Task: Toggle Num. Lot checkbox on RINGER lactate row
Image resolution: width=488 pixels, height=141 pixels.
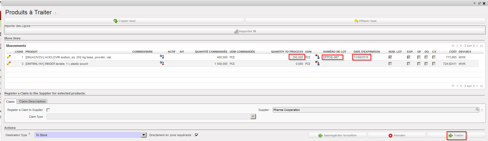Action: coord(390,64)
